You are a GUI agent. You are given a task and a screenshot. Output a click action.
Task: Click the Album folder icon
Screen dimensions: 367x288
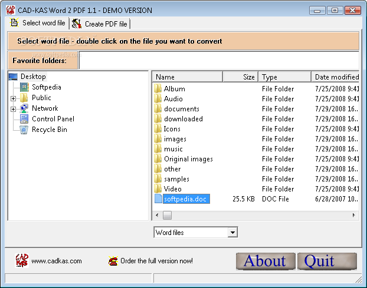click(158, 88)
